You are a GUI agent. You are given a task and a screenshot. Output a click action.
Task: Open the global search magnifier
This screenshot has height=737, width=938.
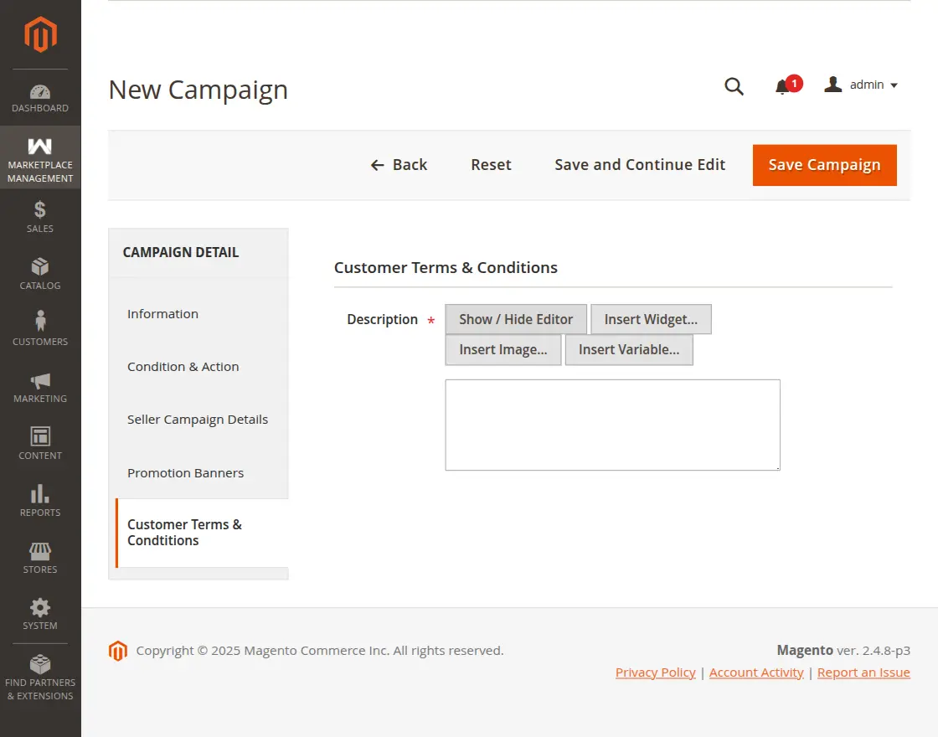click(x=734, y=86)
